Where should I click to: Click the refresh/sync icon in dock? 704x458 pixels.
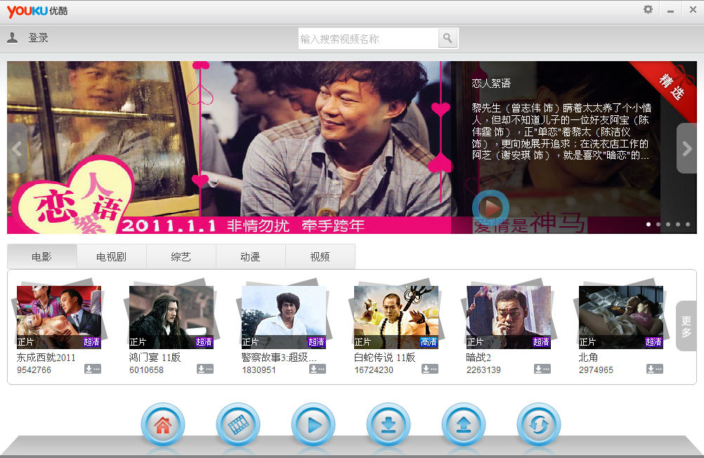coord(538,424)
